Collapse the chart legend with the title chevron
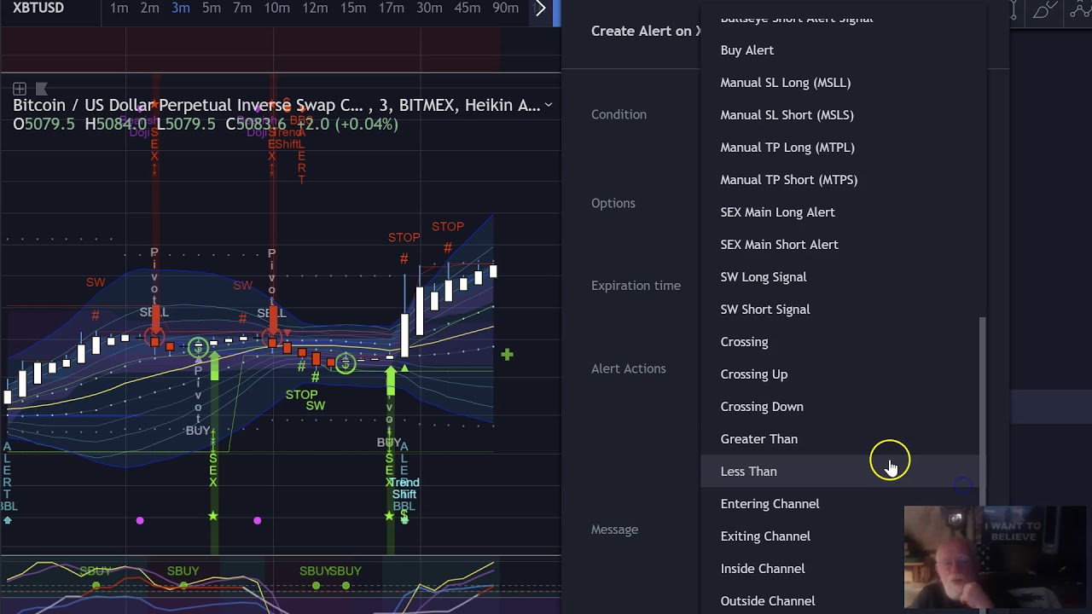 click(x=549, y=105)
